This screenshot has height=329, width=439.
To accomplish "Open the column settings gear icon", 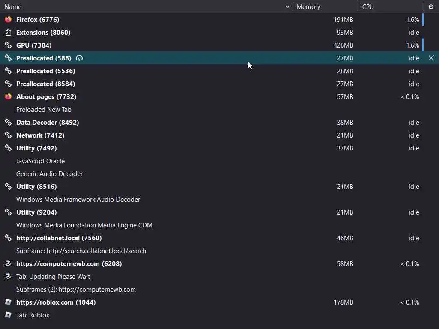I will (x=431, y=6).
